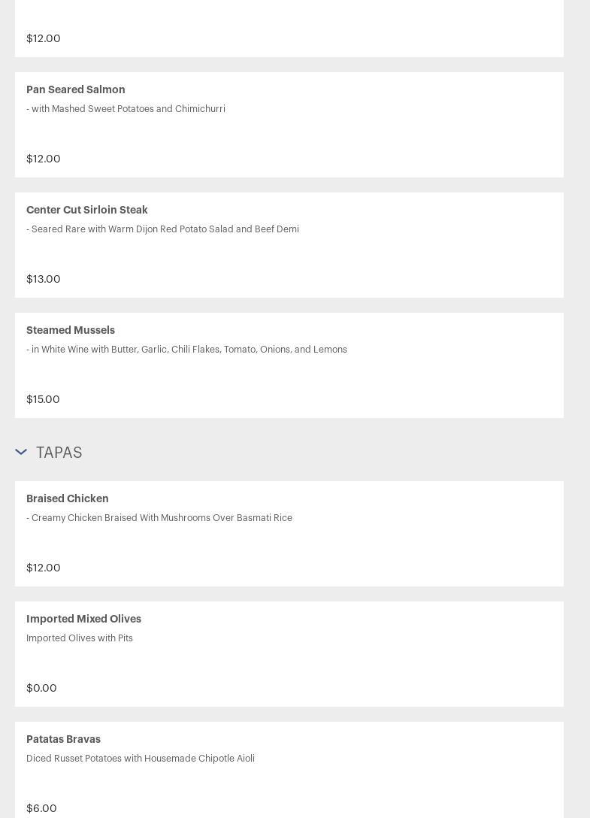Click the mussels White Wine description
Screen dimensions: 590x818
tap(186, 350)
